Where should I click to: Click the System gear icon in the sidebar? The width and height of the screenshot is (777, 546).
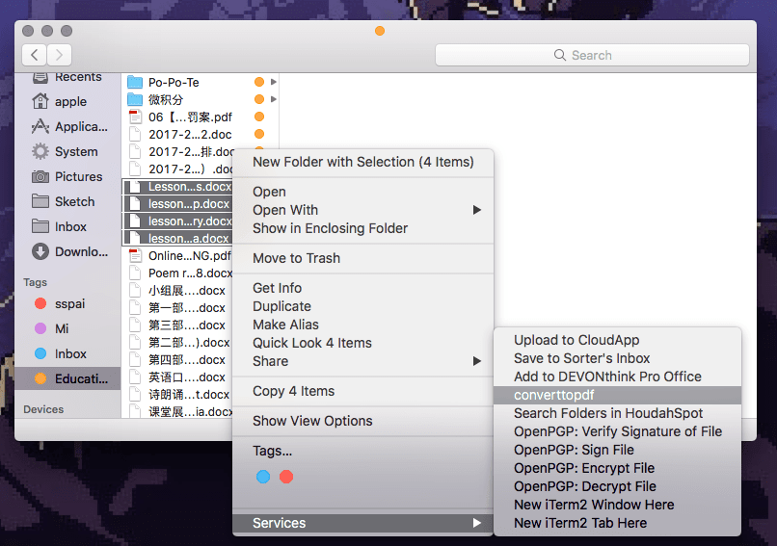[40, 151]
